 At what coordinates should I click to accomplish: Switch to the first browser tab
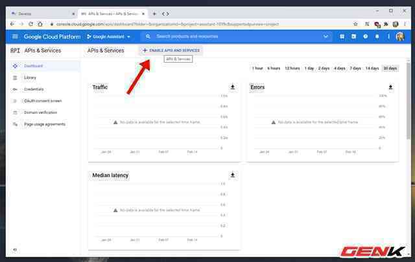[x=43, y=14]
